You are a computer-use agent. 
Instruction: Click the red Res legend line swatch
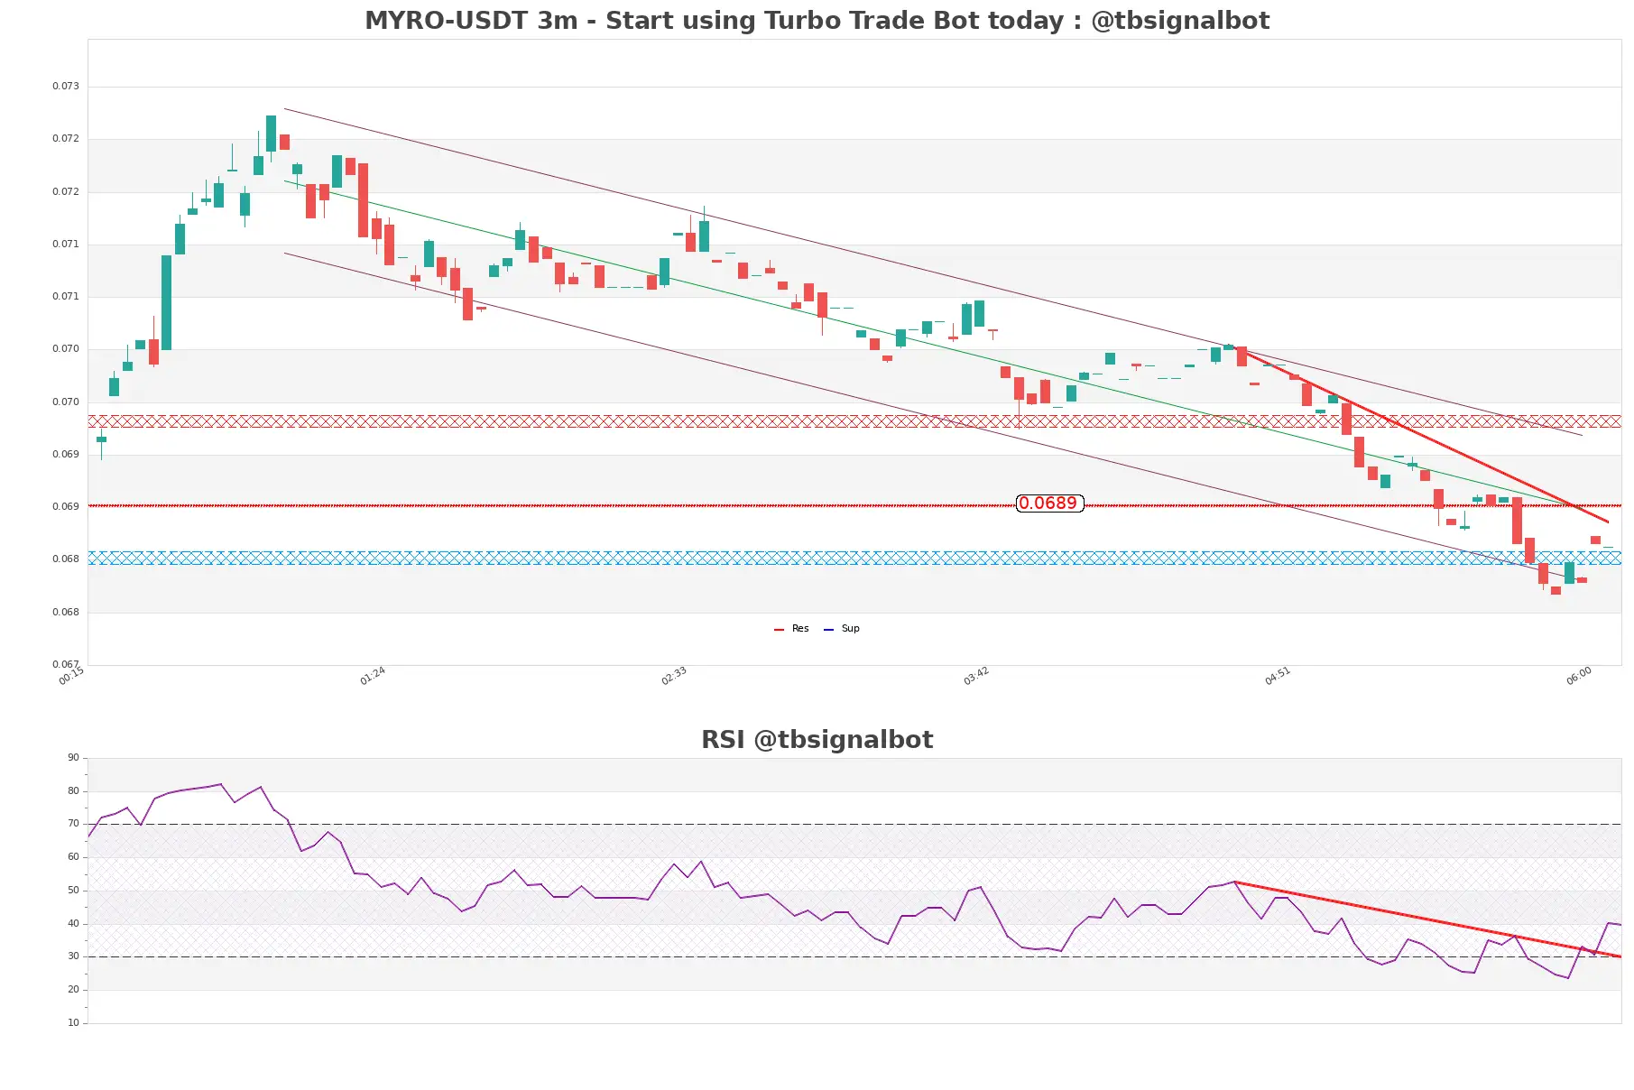click(x=779, y=629)
